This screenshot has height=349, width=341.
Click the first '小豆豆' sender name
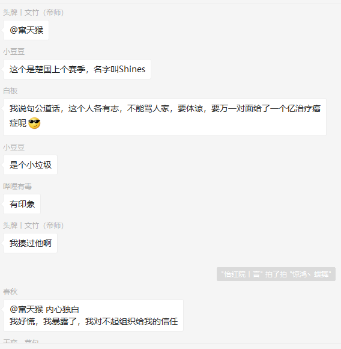tap(14, 52)
